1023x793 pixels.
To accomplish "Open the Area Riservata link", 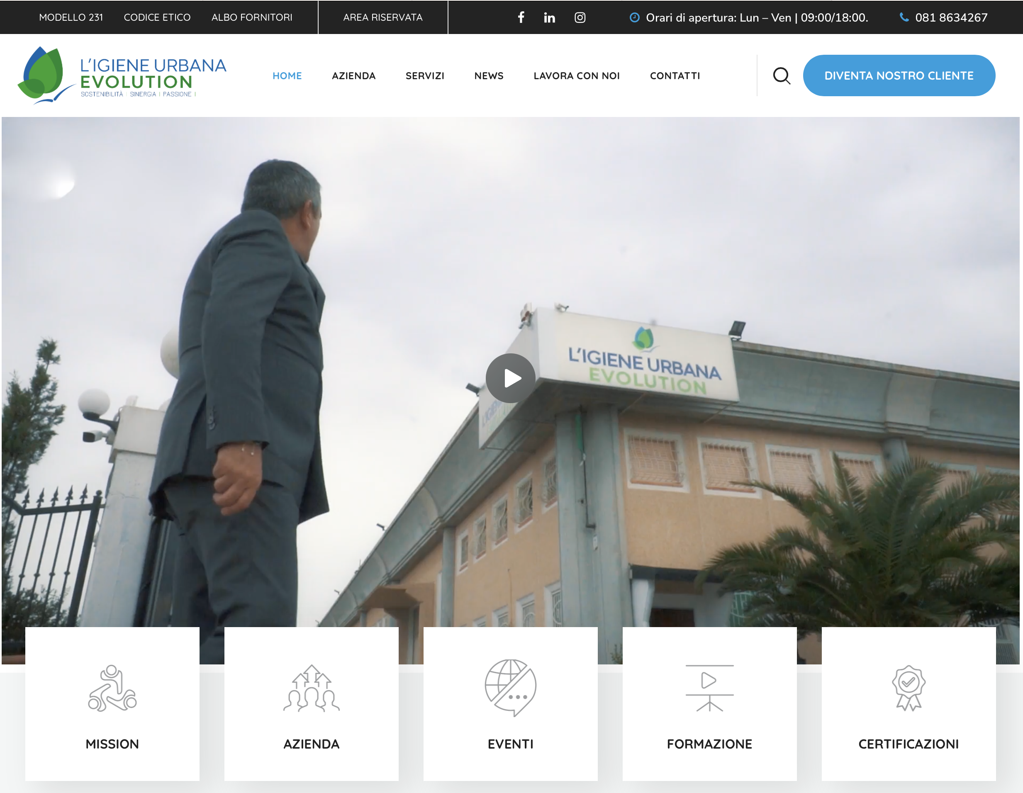I will click(382, 18).
